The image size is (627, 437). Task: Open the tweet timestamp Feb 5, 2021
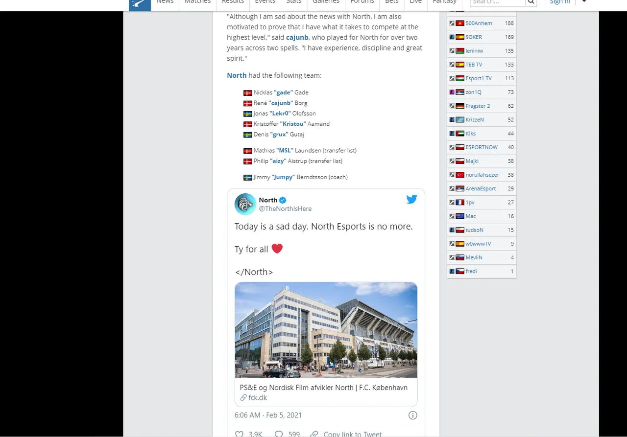(268, 415)
